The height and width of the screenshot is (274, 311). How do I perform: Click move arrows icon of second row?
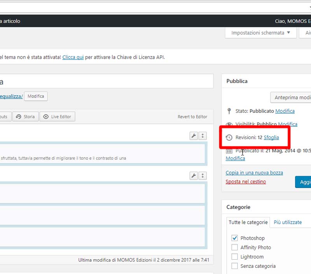[203, 176]
